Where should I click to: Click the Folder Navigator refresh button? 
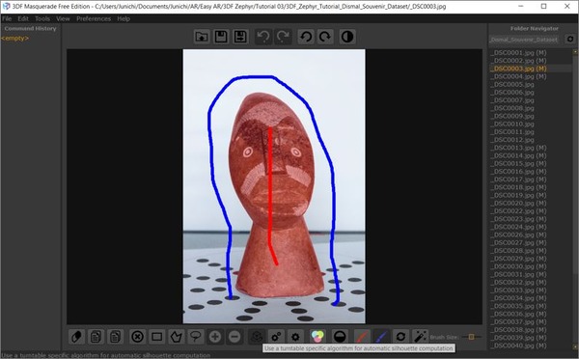pos(569,40)
